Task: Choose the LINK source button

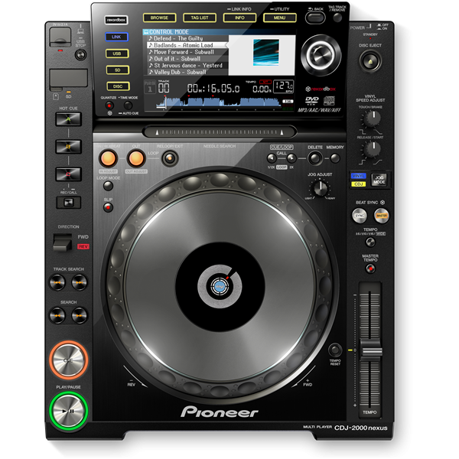Action: click(x=116, y=37)
